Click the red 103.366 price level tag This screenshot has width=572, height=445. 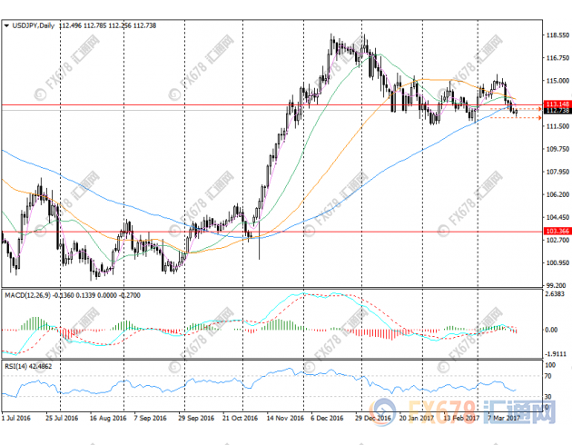coord(555,232)
